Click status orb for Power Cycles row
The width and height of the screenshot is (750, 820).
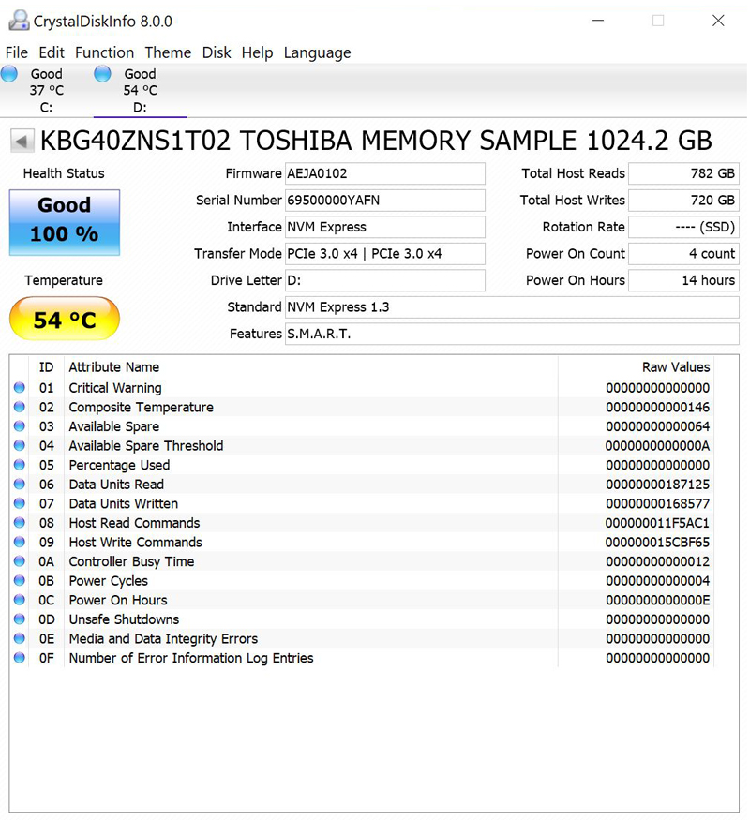click(x=20, y=580)
